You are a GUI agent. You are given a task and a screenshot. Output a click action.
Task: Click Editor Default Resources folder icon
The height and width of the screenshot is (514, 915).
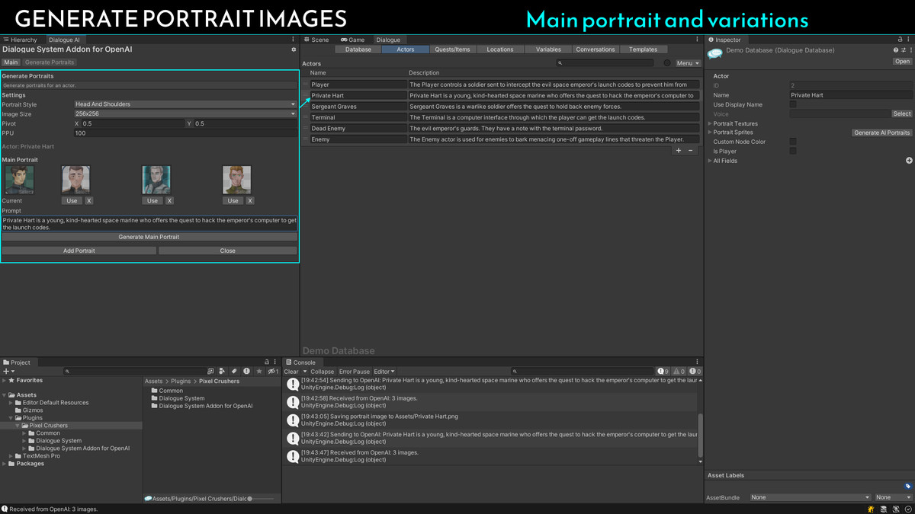[x=18, y=403]
